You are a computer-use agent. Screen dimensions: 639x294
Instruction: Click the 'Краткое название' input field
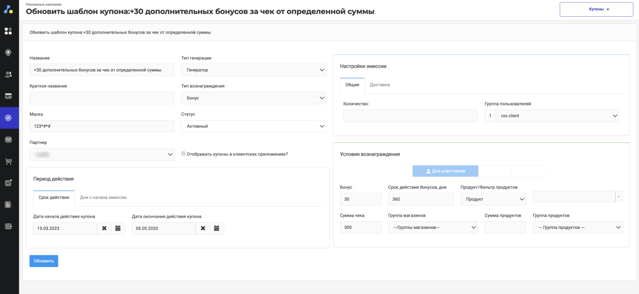[102, 98]
